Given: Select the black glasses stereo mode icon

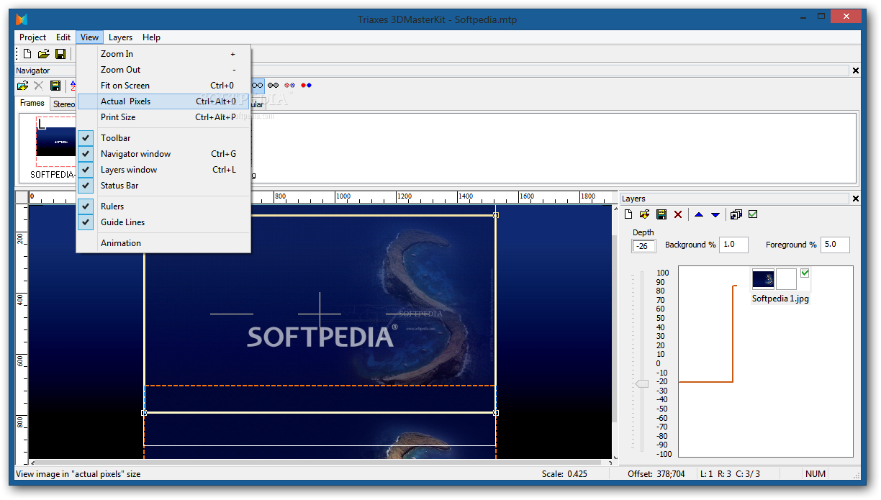Looking at the screenshot, I should point(274,85).
